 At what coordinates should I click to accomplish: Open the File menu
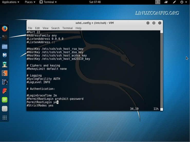(30, 28)
